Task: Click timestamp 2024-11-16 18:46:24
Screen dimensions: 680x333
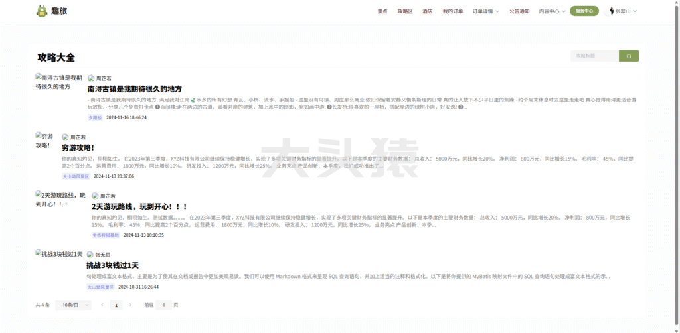Action: click(127, 117)
